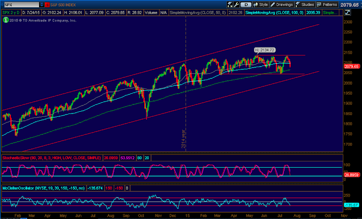Click the stochastic 20 oversold level value
The height and width of the screenshot is (219, 362).
pyautogui.click(x=147, y=158)
